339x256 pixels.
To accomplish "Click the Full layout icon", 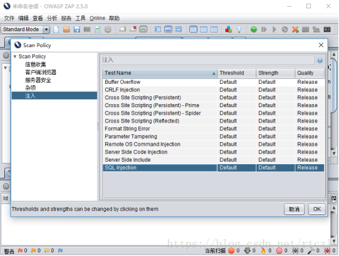I will click(179, 29).
